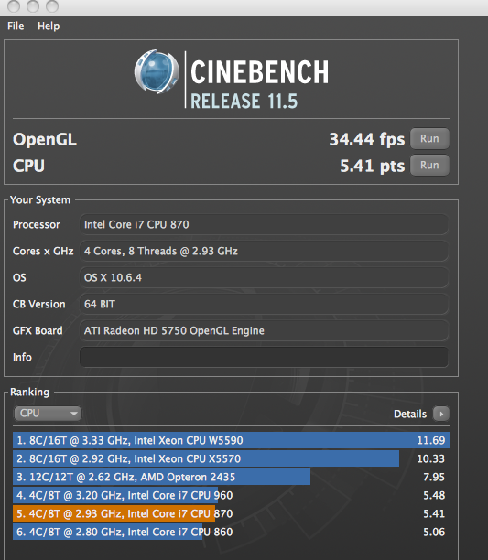Open the Help menu
Viewport: 488px width, 560px height.
tap(49, 26)
